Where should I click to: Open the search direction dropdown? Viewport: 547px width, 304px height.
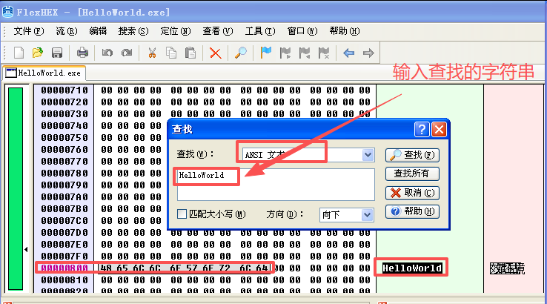[367, 215]
